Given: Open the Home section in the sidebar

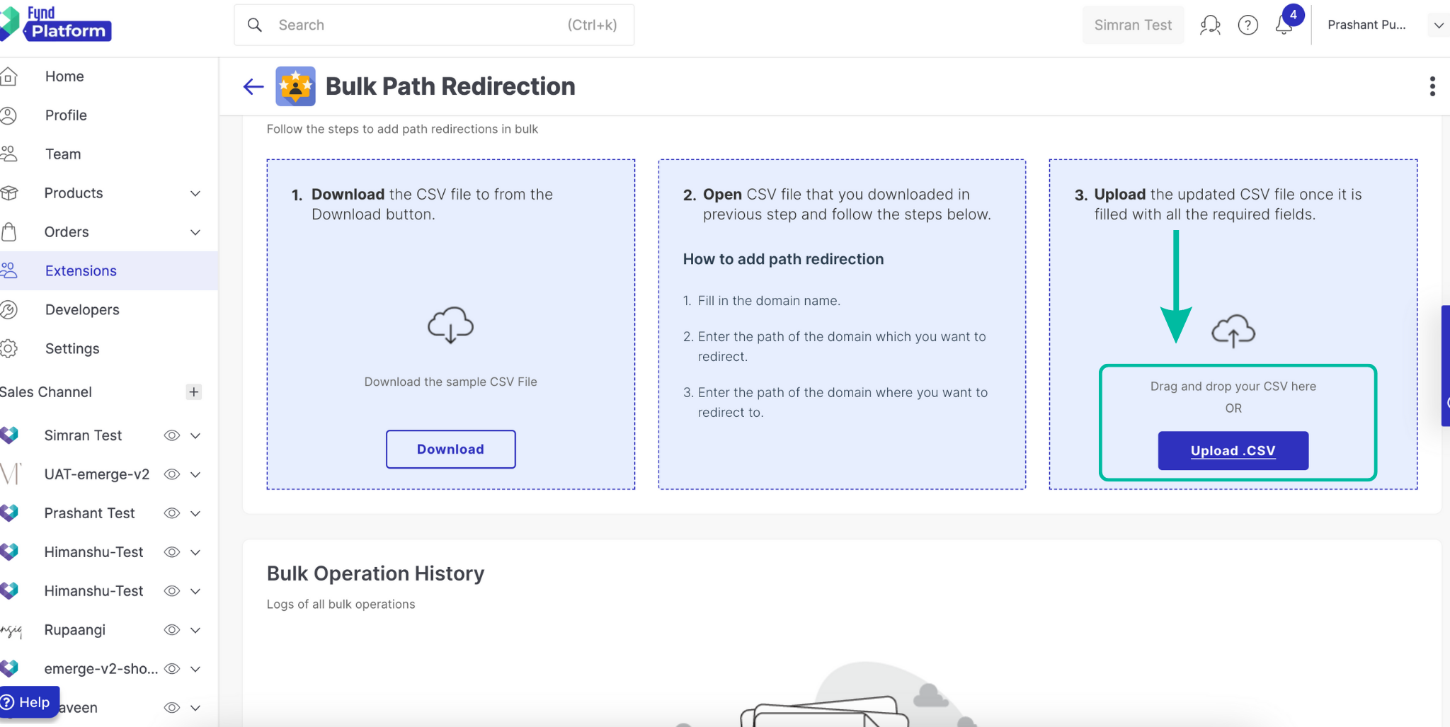Looking at the screenshot, I should [64, 76].
